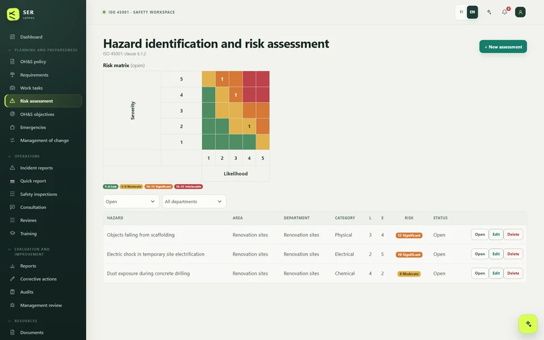Edit the Objects falling from scaffolding row
Viewport: 544px width, 340px height.
[x=496, y=235]
